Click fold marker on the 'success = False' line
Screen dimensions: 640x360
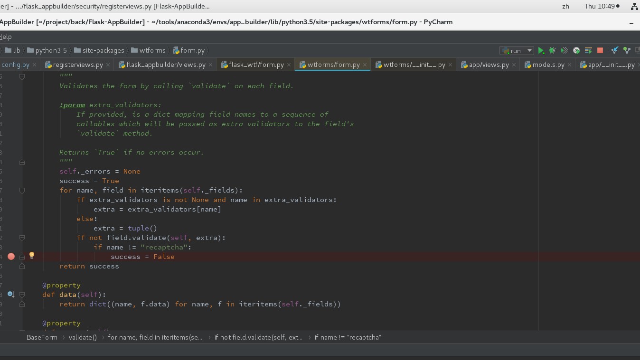point(22,257)
